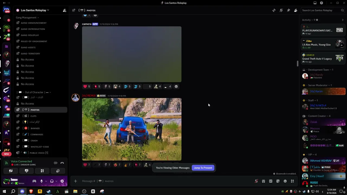
Task: Add reaction to the camera app message
Action: click(x=176, y=86)
